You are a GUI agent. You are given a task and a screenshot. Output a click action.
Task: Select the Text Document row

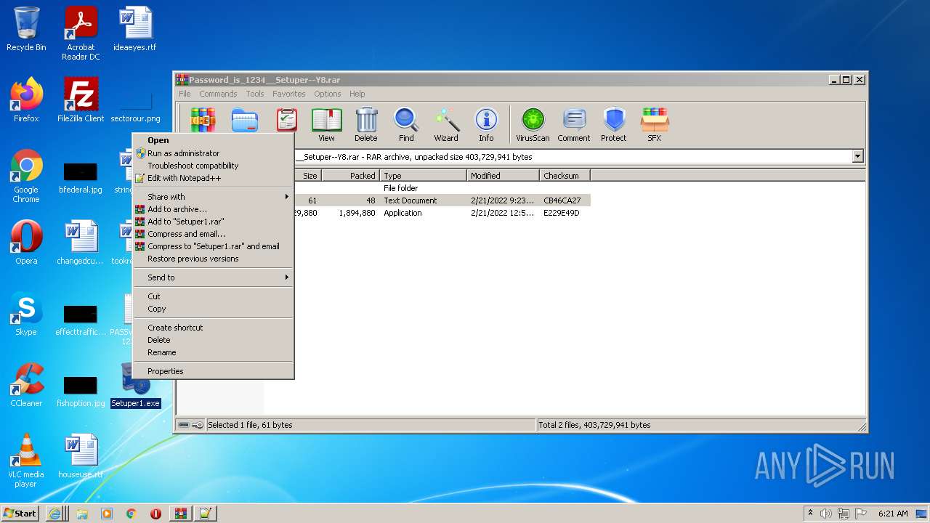tap(442, 200)
